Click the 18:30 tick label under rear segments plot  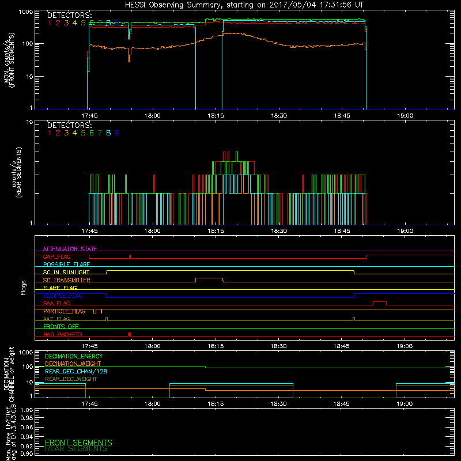coord(279,231)
